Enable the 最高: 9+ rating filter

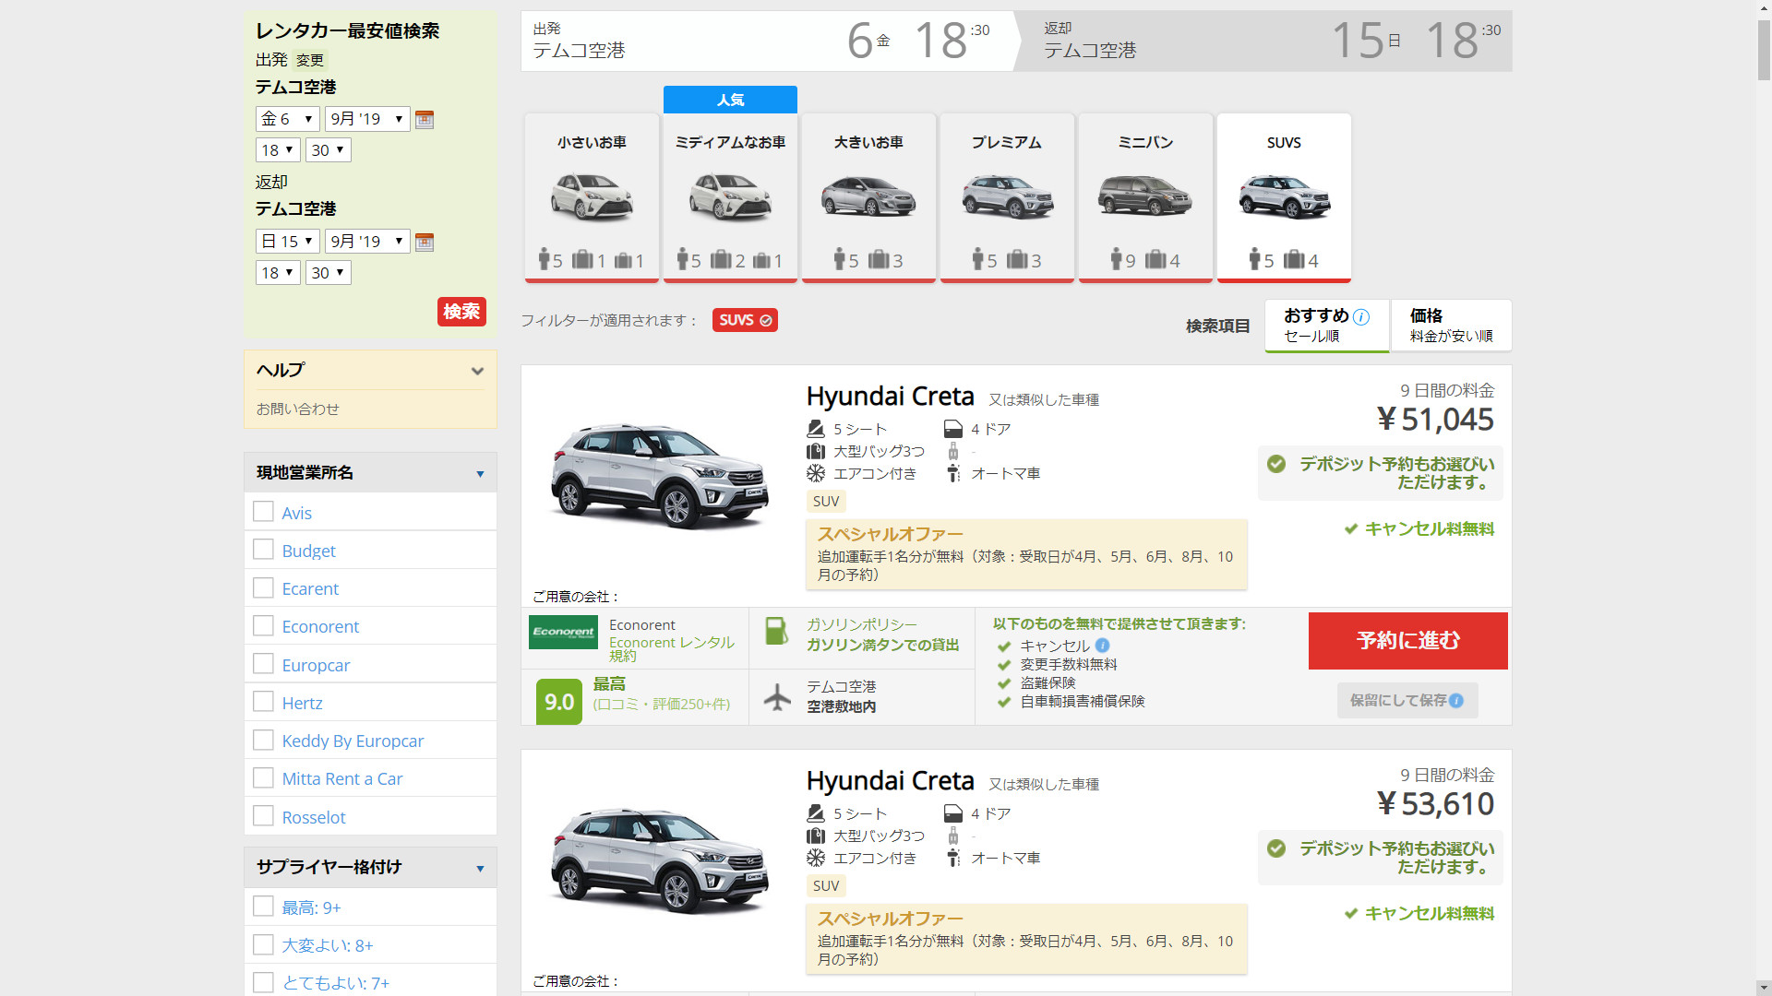[x=263, y=907]
